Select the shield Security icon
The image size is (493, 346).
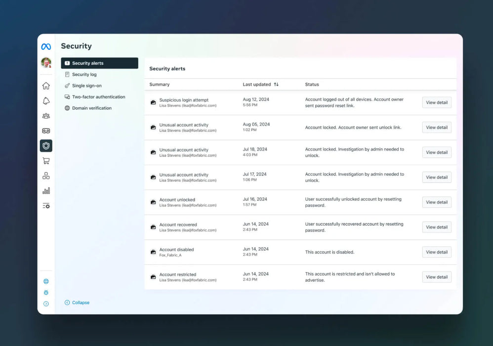(46, 146)
